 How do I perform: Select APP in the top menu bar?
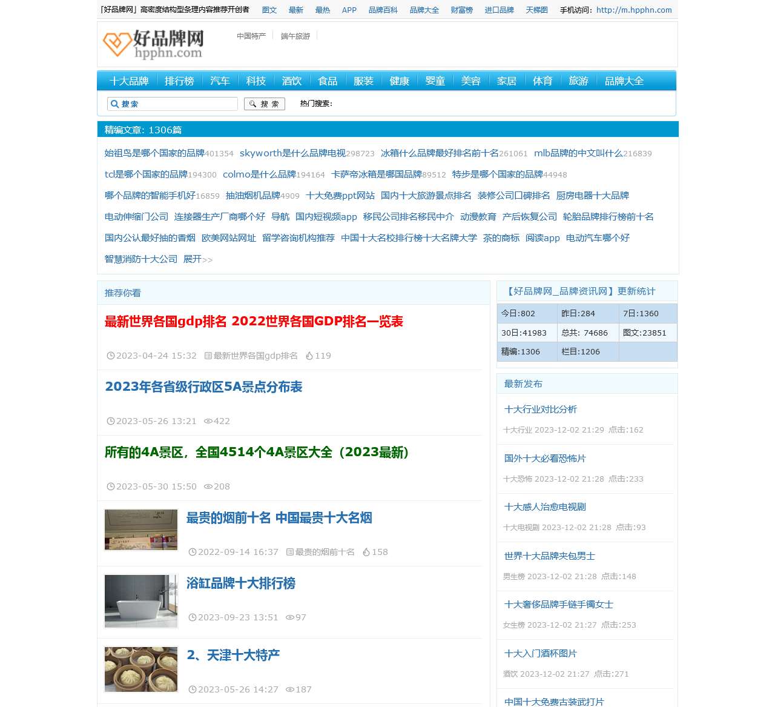tap(349, 10)
